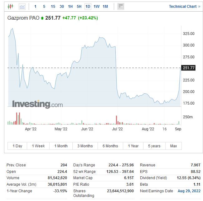203x201 pixels.
Task: Switch to area chart type
Action: (x=22, y=6)
